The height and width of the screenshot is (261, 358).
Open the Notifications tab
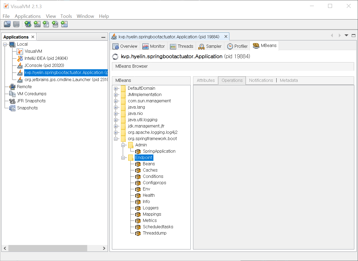click(x=261, y=81)
